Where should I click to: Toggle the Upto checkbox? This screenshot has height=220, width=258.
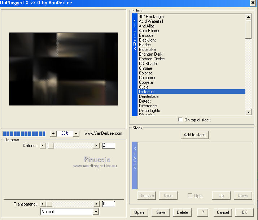point(190,196)
